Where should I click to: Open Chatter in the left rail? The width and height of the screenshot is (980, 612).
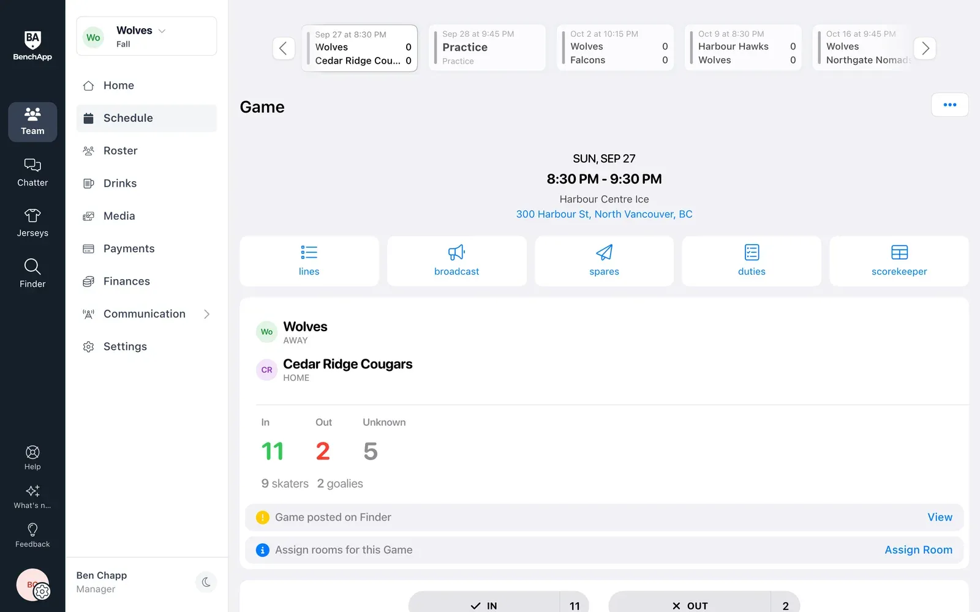(32, 173)
